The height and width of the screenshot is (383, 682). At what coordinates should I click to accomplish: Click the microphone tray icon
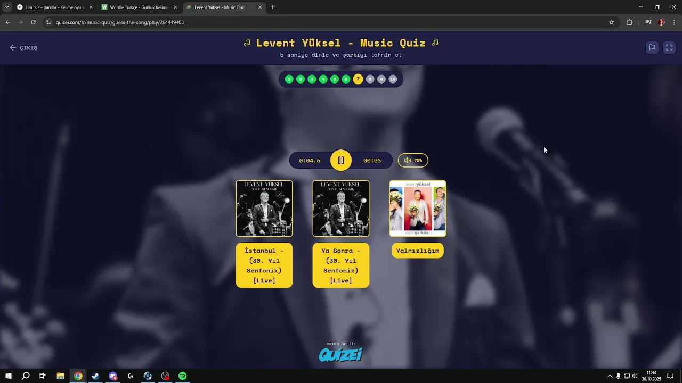[x=618, y=376]
